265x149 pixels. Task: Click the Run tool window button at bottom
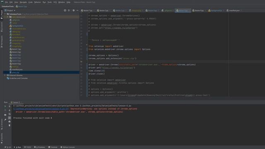17,147
